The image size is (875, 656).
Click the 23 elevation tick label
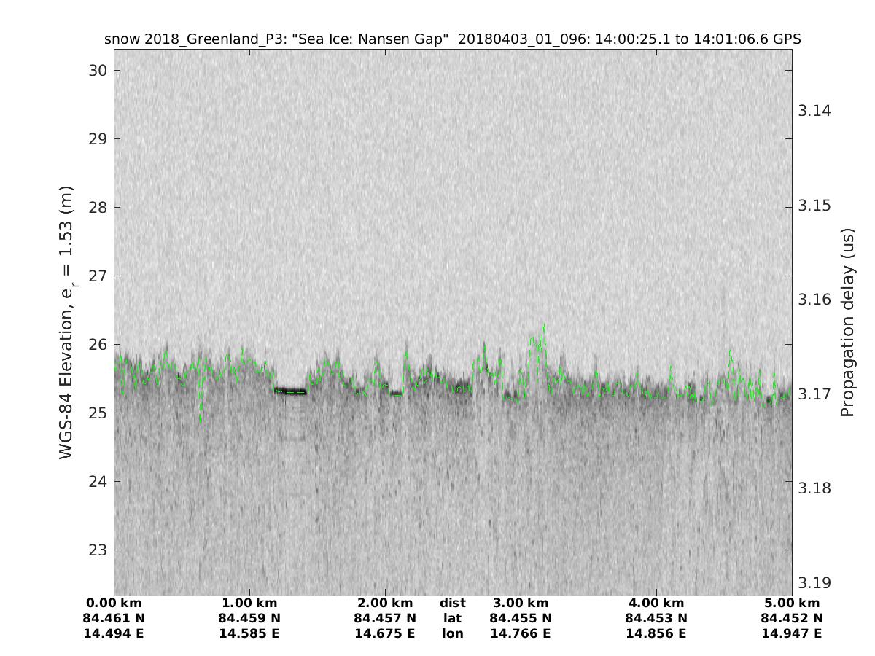[x=97, y=550]
